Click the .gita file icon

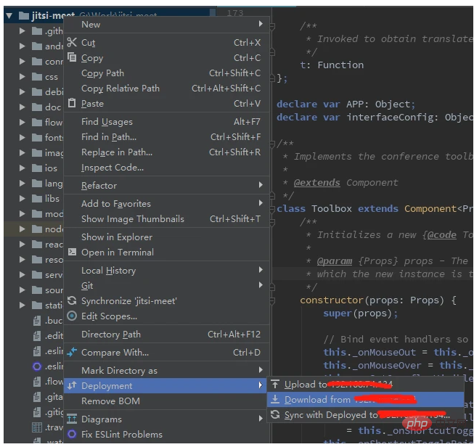pyautogui.click(x=37, y=396)
